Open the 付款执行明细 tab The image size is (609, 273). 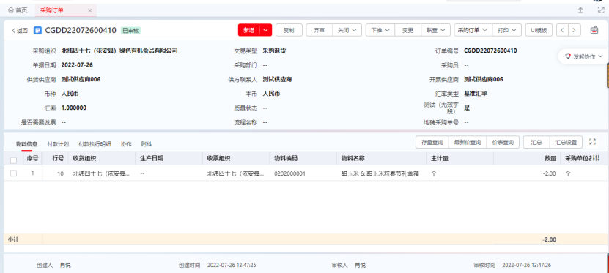coord(95,144)
